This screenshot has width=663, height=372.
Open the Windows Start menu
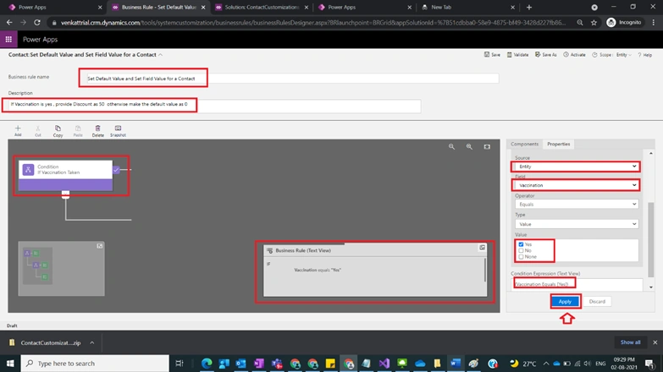(x=10, y=364)
